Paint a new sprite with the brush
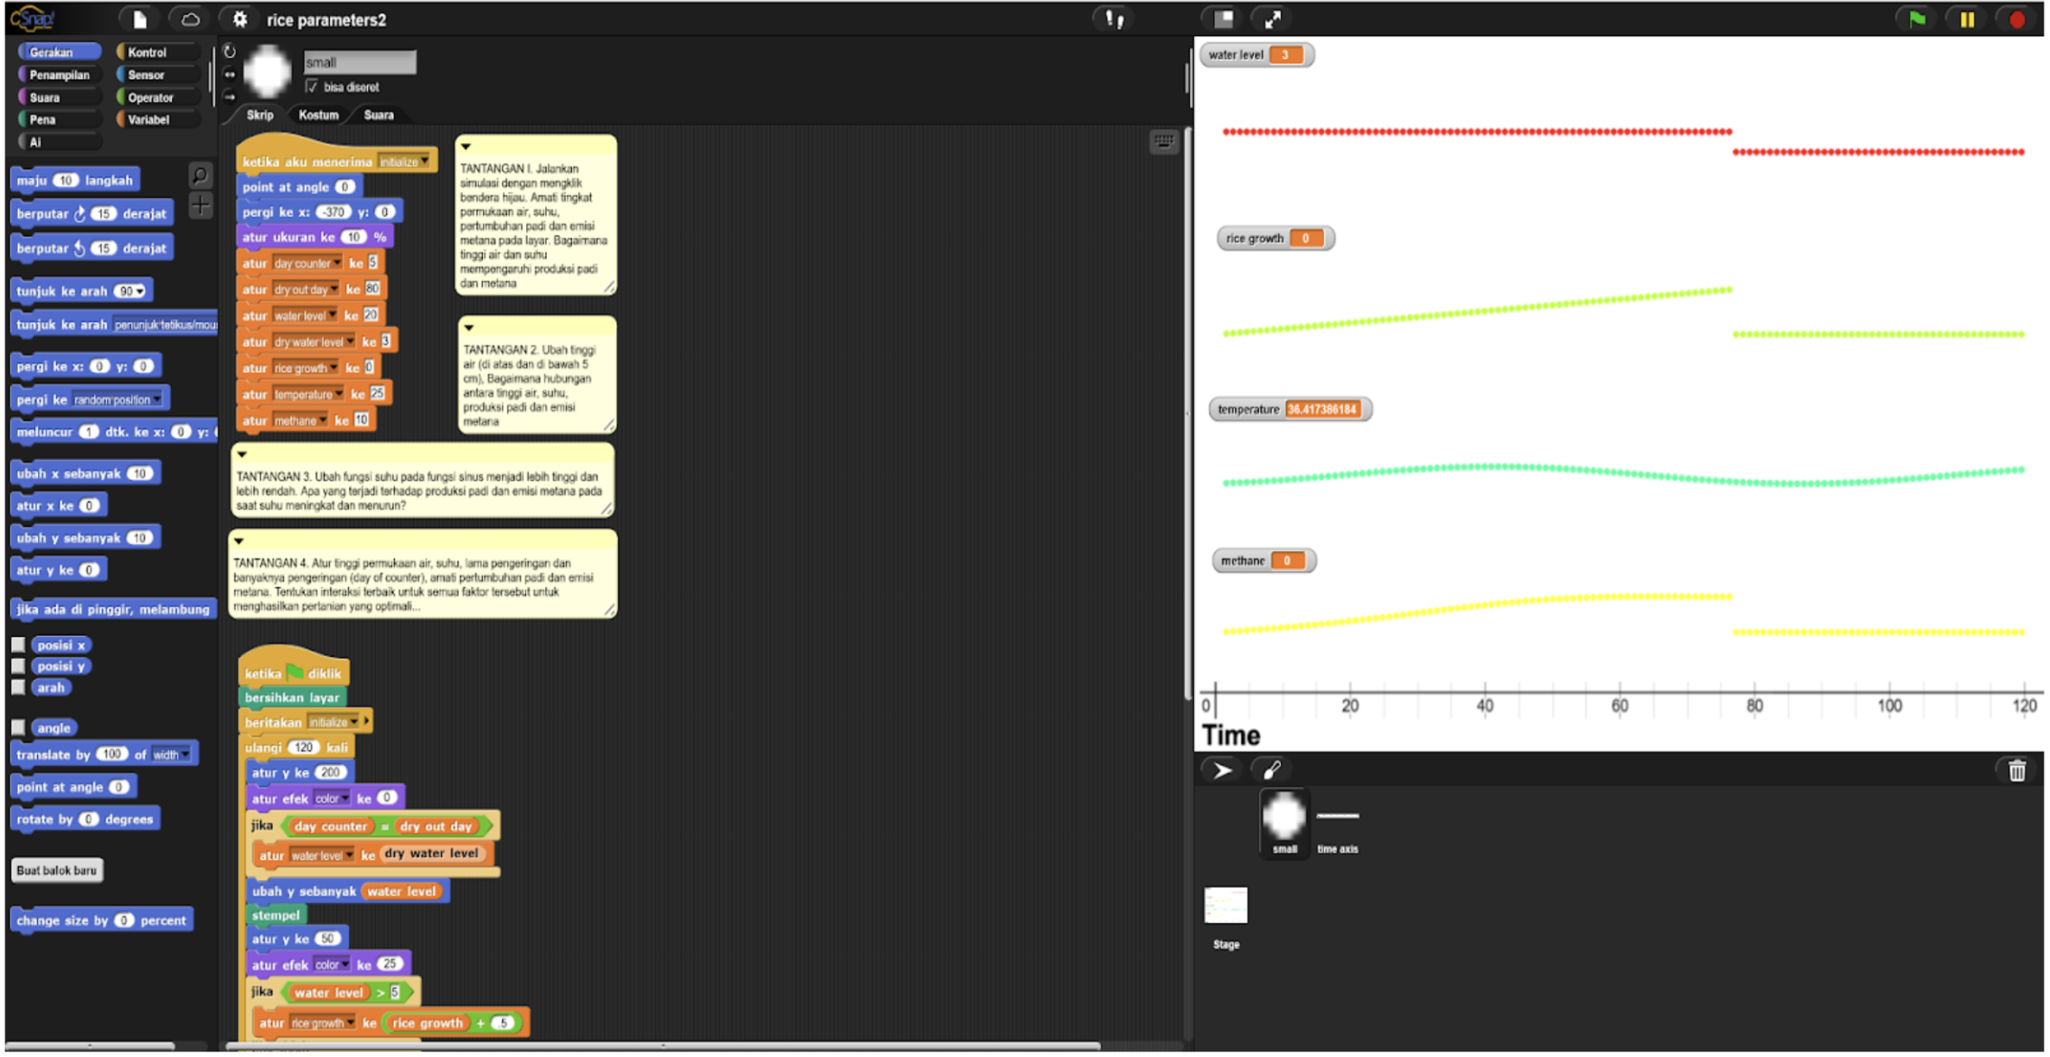Viewport: 2050px width, 1057px height. [x=1272, y=771]
